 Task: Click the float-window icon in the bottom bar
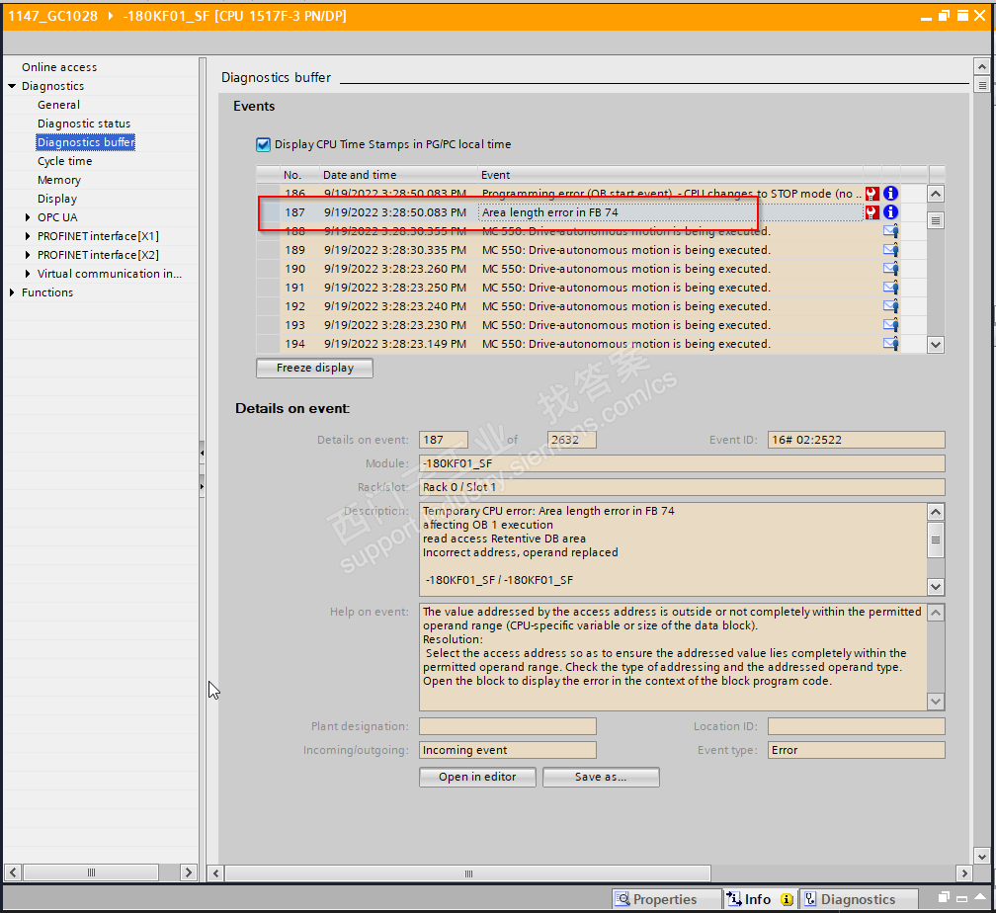(x=944, y=898)
